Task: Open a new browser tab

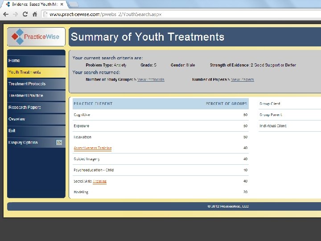Action: 73,4
